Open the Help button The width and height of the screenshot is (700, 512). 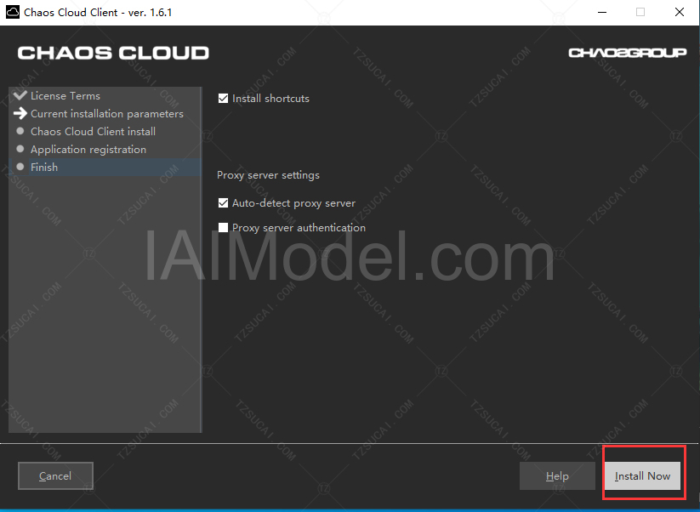pos(557,475)
